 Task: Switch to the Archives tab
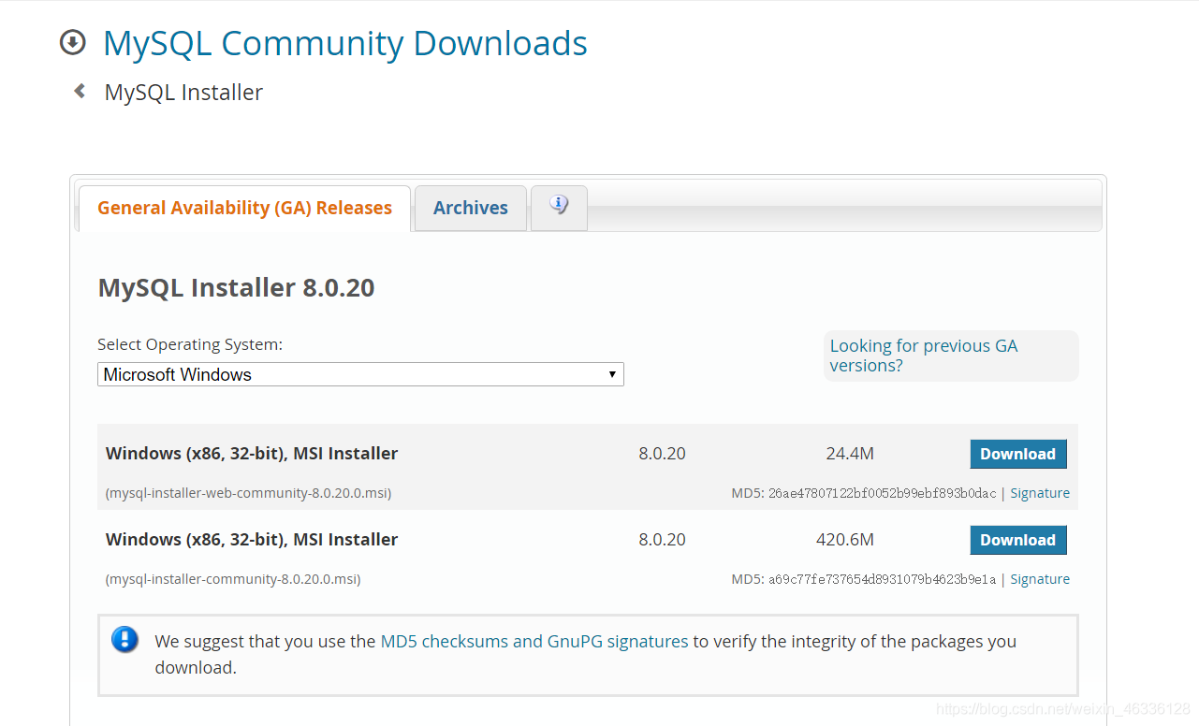click(471, 208)
